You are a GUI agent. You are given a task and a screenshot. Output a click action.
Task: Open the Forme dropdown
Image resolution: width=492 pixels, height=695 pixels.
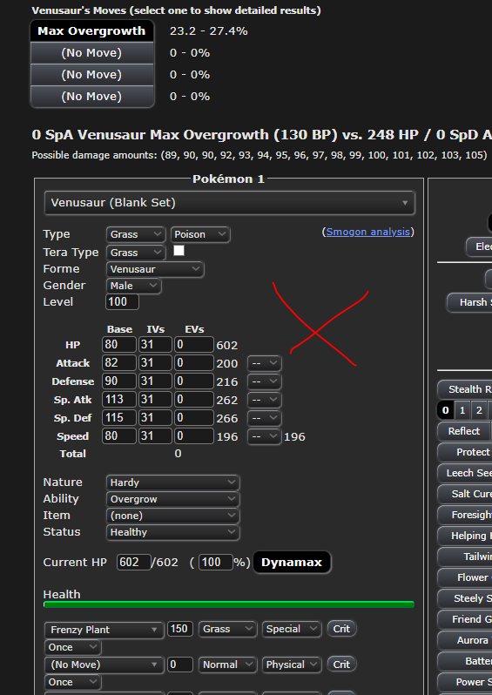tap(155, 269)
